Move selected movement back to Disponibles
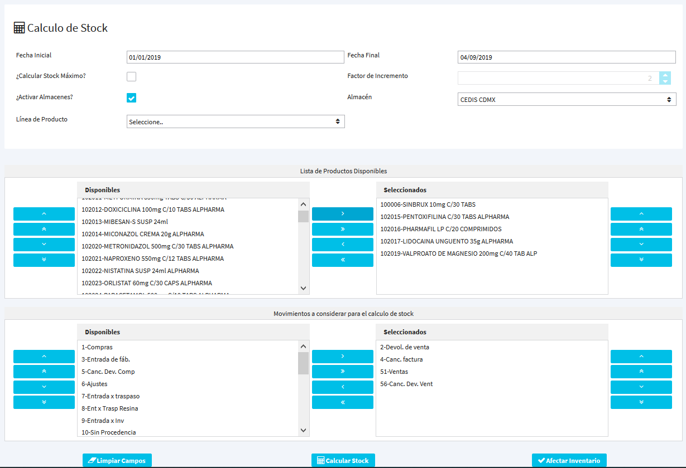 (342, 387)
